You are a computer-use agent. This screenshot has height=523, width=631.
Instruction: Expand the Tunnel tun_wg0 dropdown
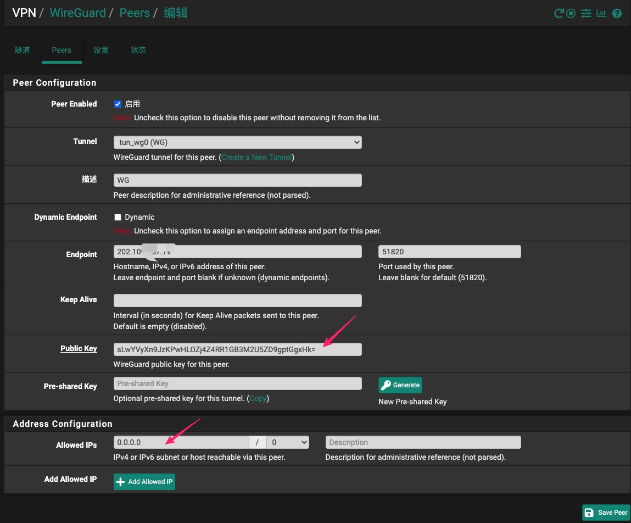[237, 142]
